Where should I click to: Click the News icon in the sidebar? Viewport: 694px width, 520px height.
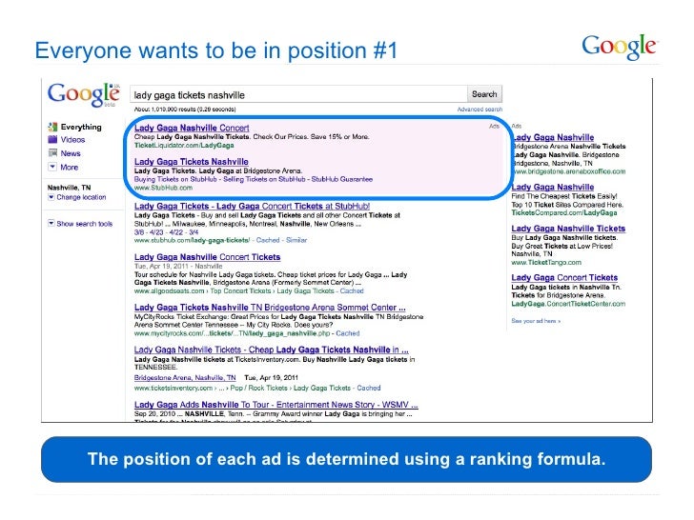(52, 153)
